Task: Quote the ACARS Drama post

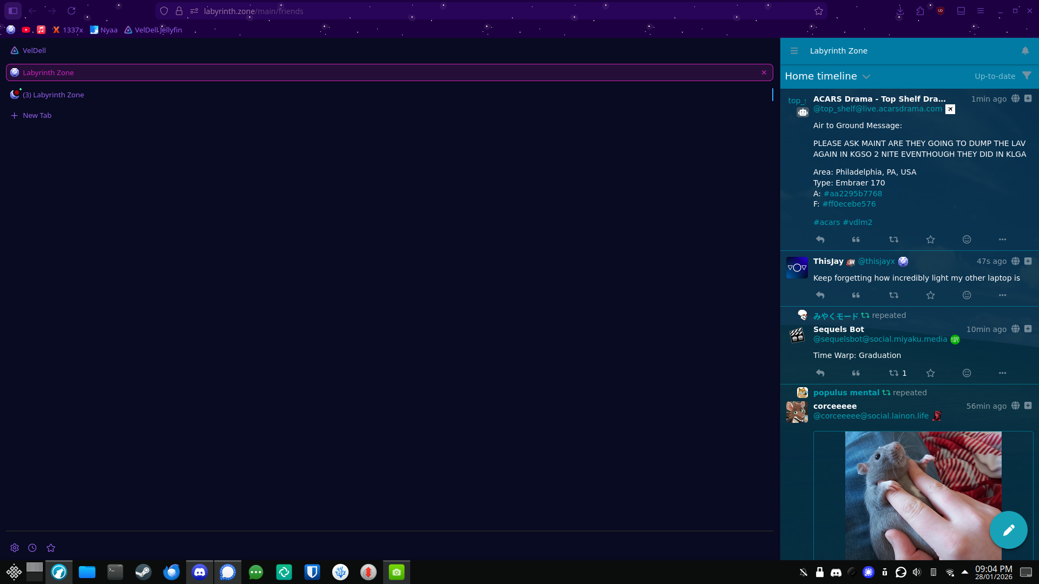Action: tap(857, 240)
